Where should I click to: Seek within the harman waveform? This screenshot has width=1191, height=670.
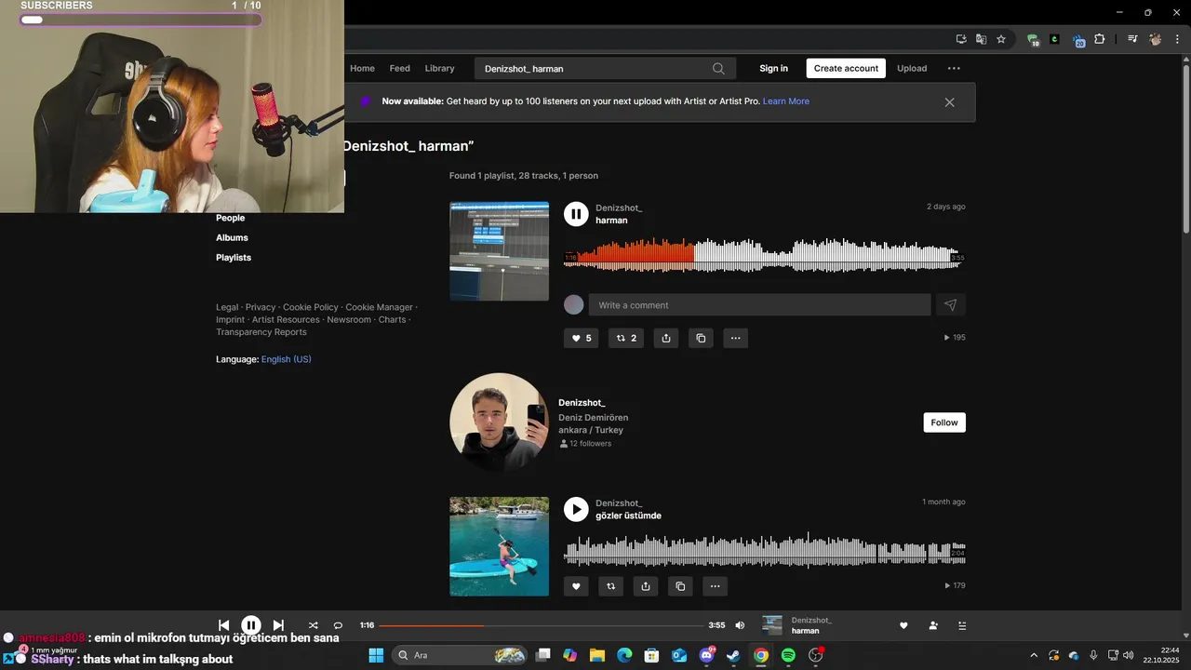point(764,254)
